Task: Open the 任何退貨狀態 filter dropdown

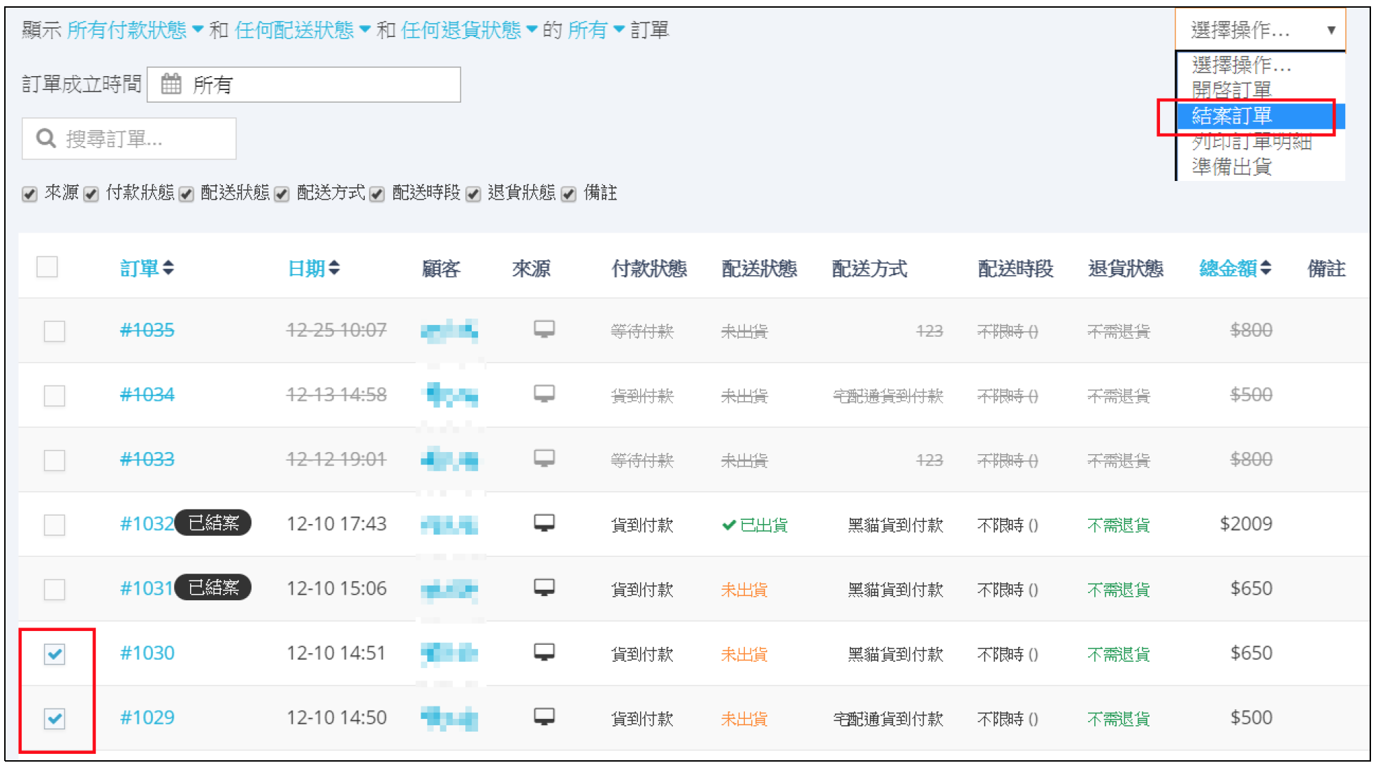Action: tap(470, 29)
